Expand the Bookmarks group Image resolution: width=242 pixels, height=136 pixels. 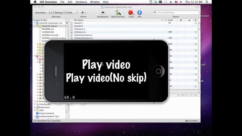(35, 107)
